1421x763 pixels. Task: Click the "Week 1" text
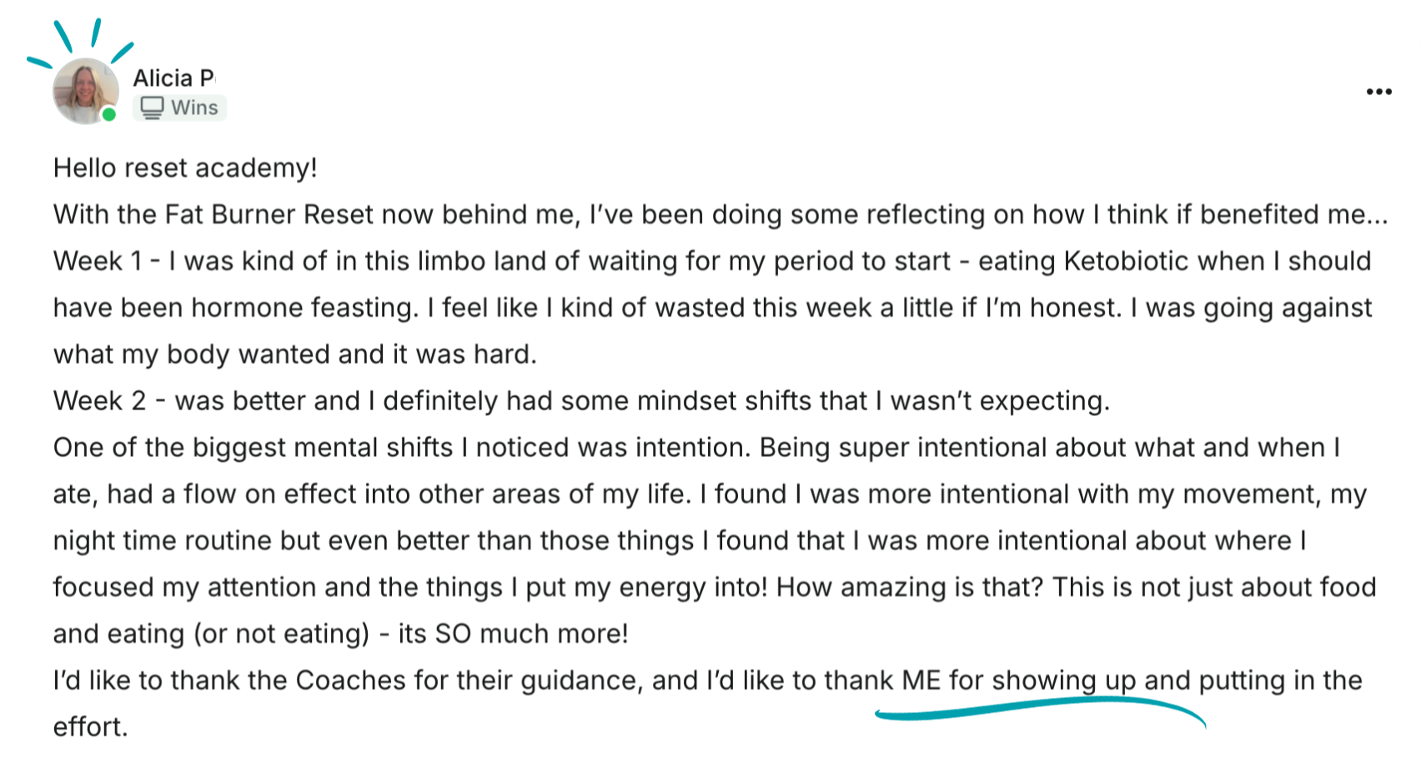pos(98,261)
